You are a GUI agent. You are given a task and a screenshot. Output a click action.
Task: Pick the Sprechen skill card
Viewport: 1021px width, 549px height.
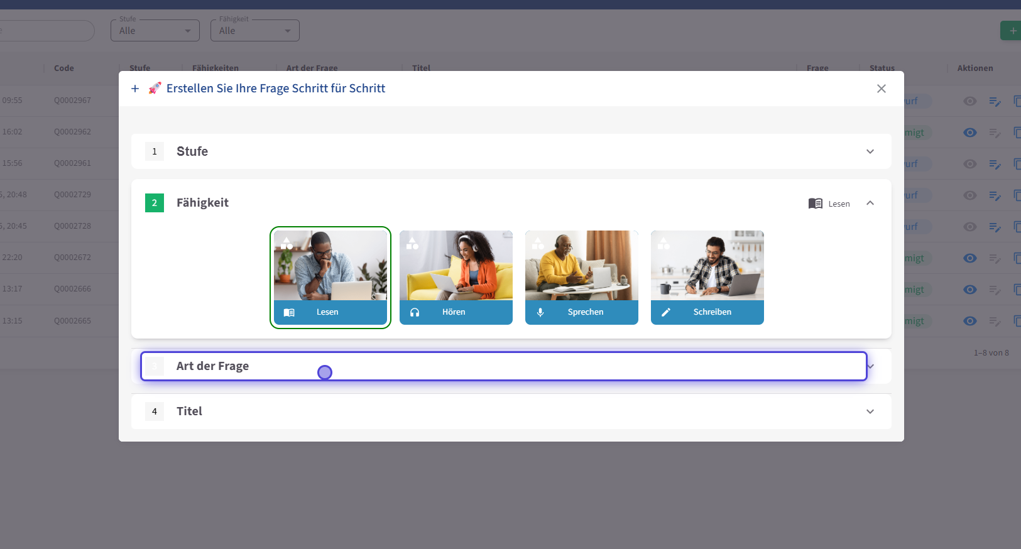point(581,277)
